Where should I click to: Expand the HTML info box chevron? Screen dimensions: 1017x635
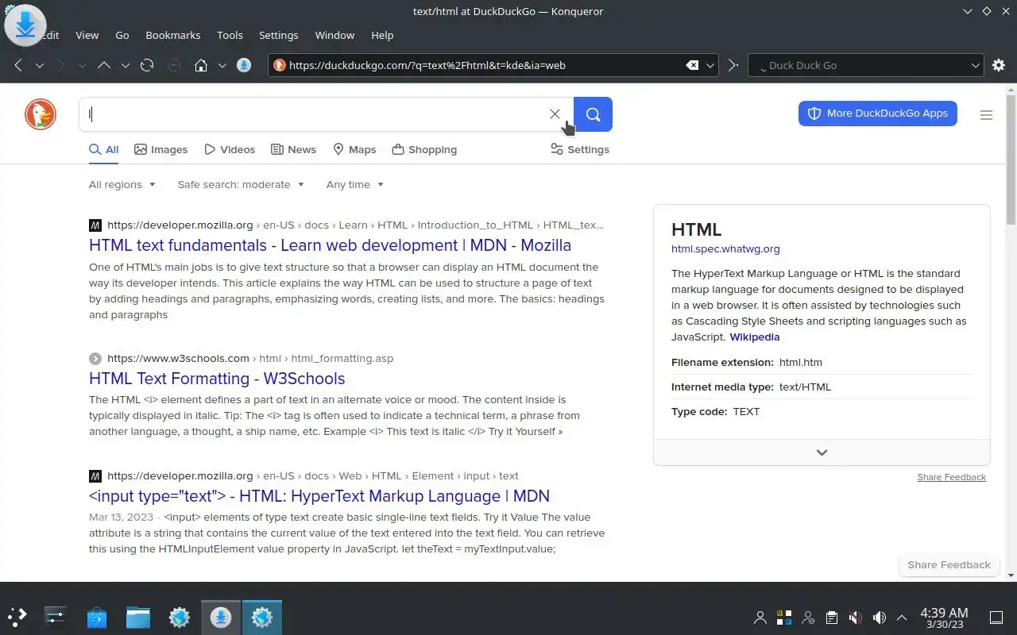[822, 452]
